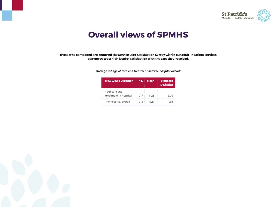Click the "Standard Deviation" column header
The width and height of the screenshot is (276, 207).
point(167,83)
